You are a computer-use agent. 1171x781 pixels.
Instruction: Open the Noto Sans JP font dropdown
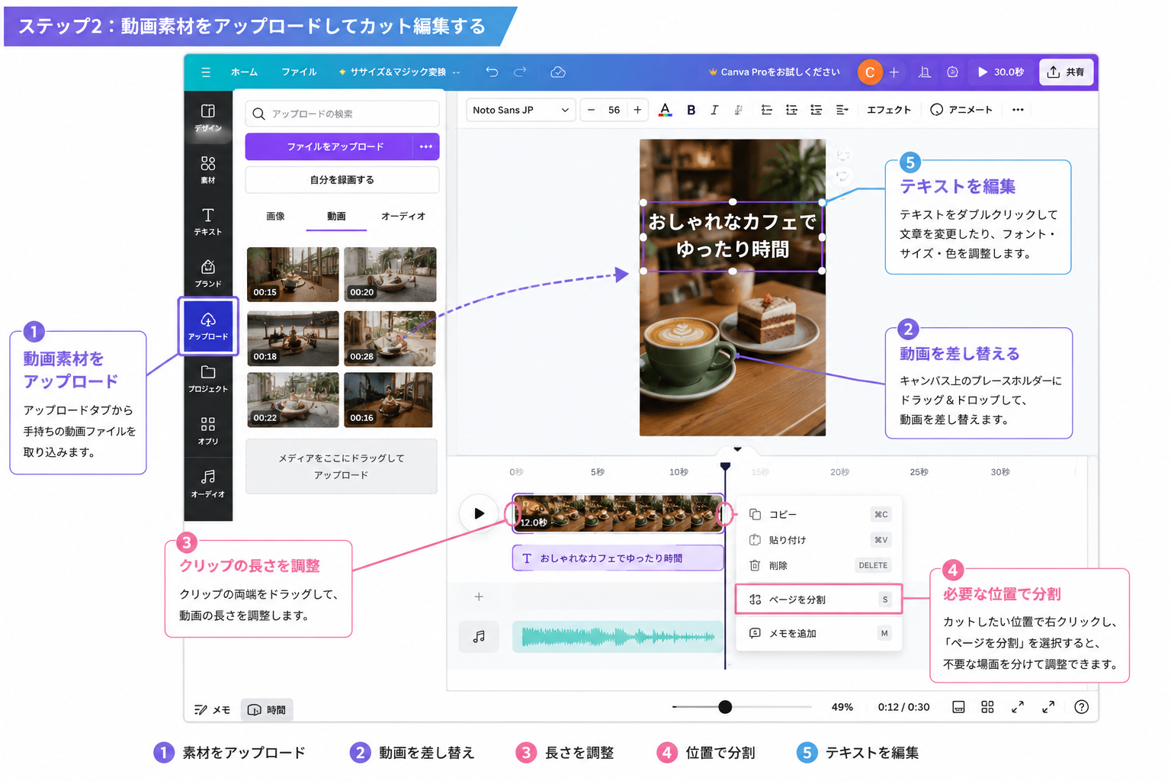point(521,110)
